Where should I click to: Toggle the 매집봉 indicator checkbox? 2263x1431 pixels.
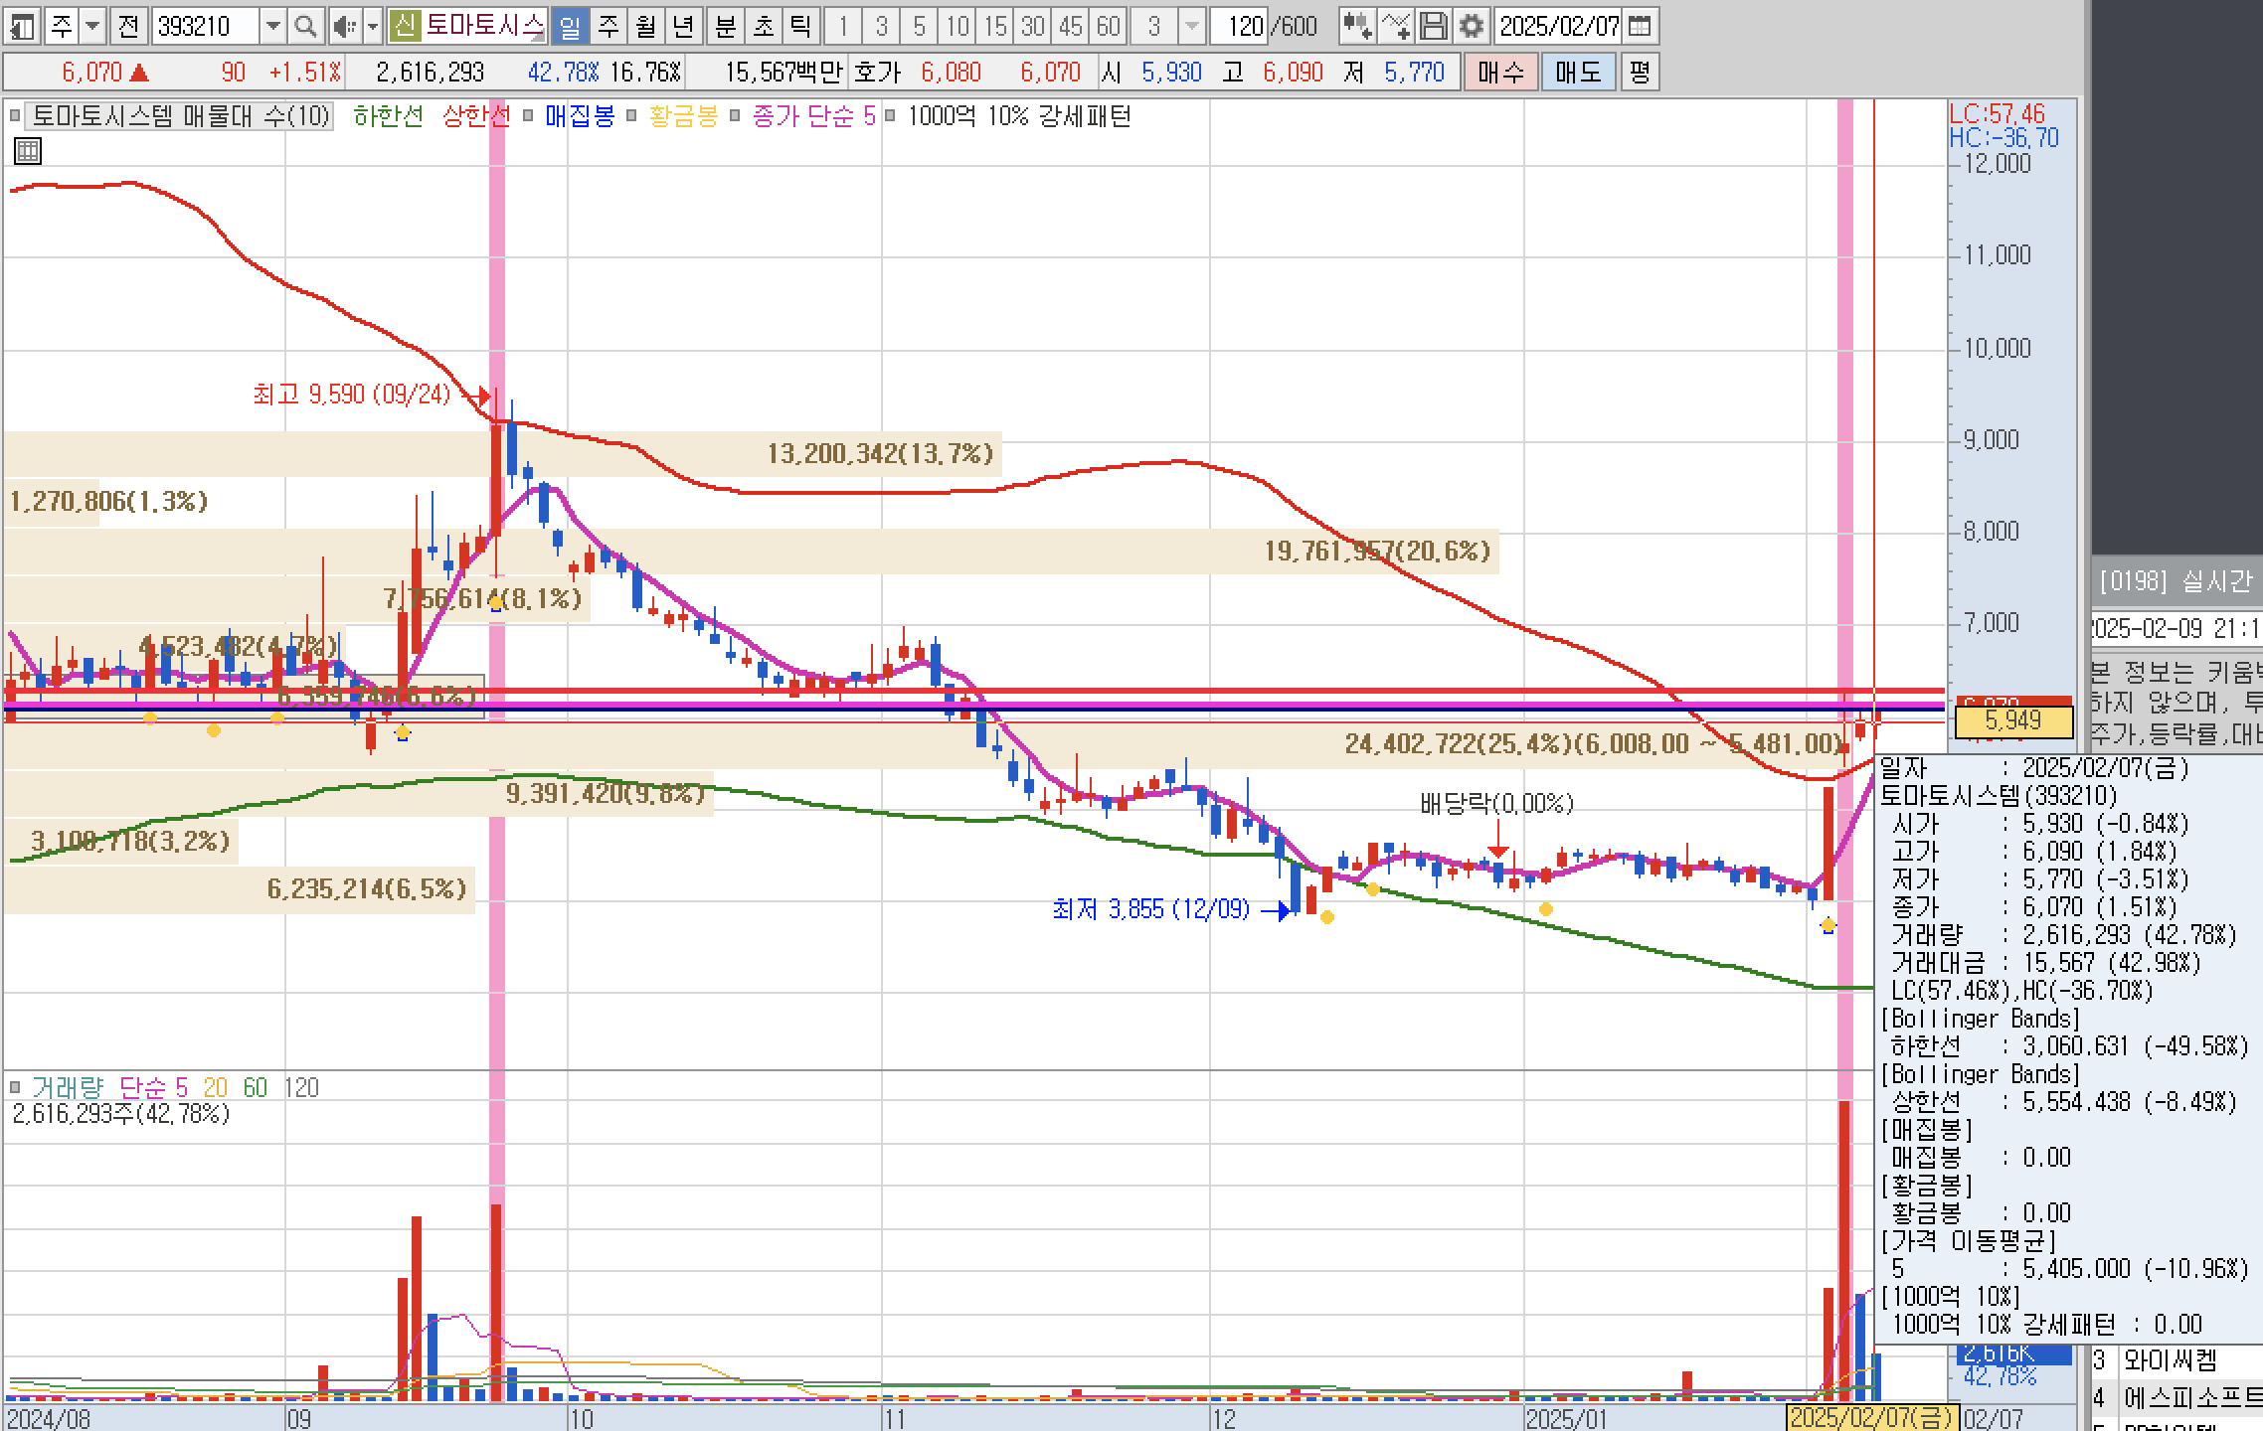tap(528, 116)
